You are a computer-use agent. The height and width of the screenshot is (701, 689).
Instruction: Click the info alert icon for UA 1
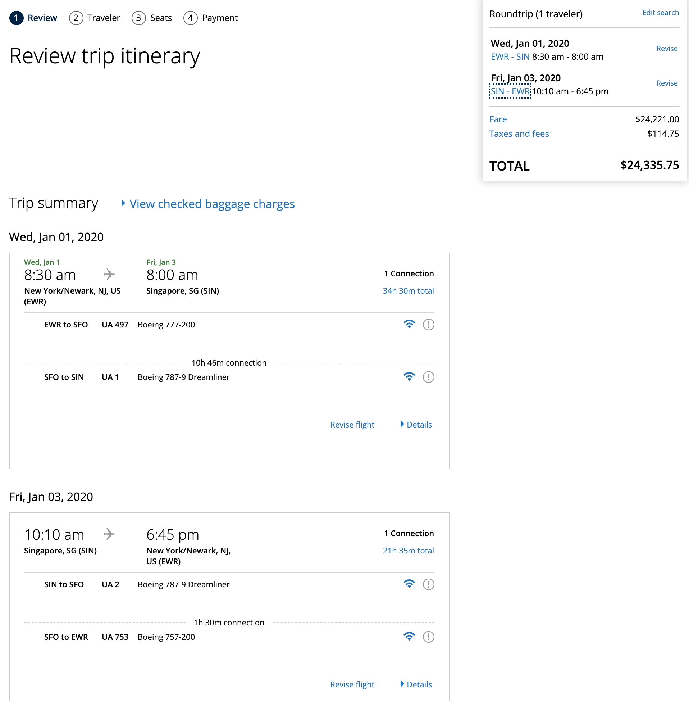[428, 377]
